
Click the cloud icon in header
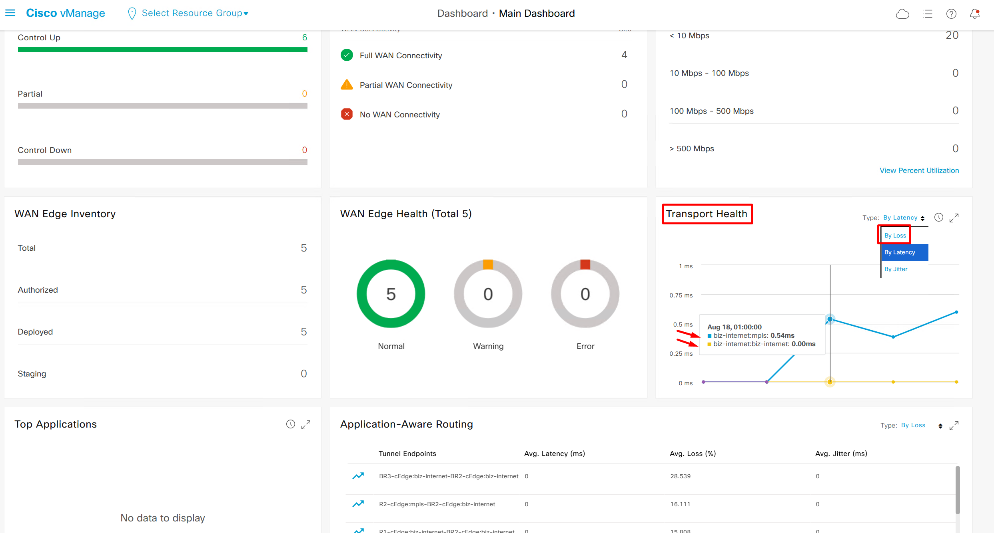click(902, 14)
